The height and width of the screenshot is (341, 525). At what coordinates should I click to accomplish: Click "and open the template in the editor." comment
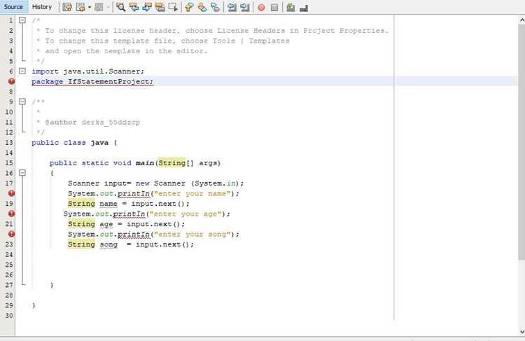pos(122,51)
